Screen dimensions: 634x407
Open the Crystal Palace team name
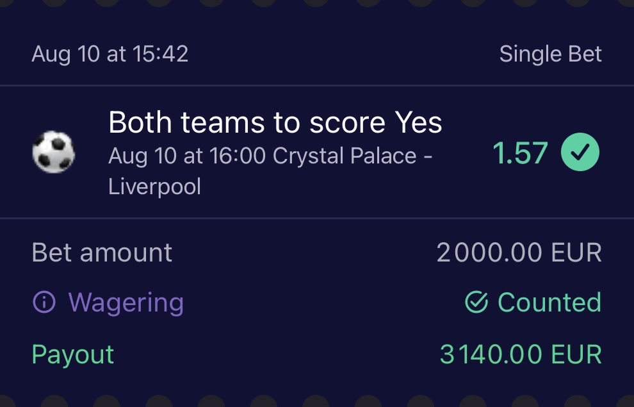[344, 156]
